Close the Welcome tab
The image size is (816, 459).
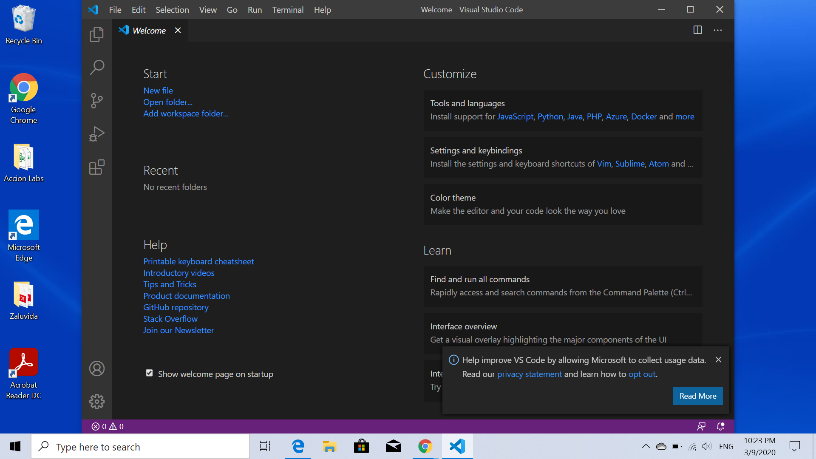[178, 30]
